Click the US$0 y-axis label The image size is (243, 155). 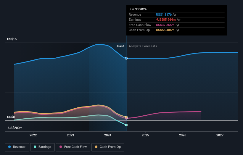[11, 117]
